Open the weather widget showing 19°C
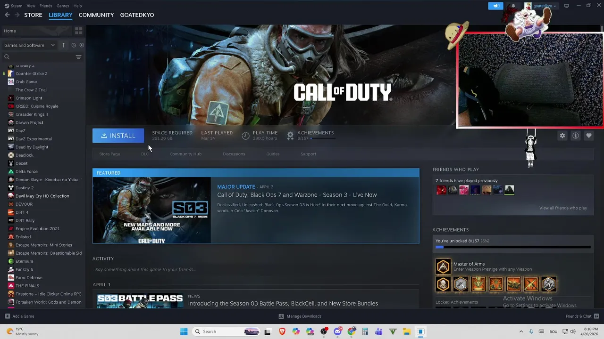 coord(21,331)
